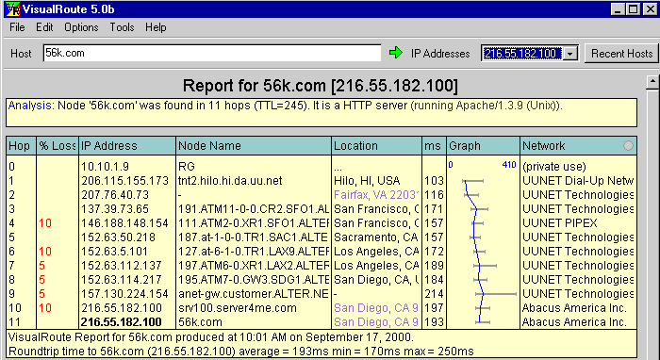Click the Graph column header
Viewport: 660px width, 360px height.
tap(483, 146)
